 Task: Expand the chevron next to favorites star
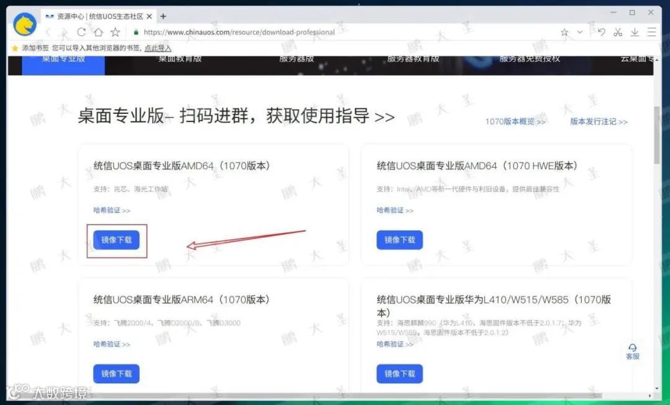click(579, 32)
